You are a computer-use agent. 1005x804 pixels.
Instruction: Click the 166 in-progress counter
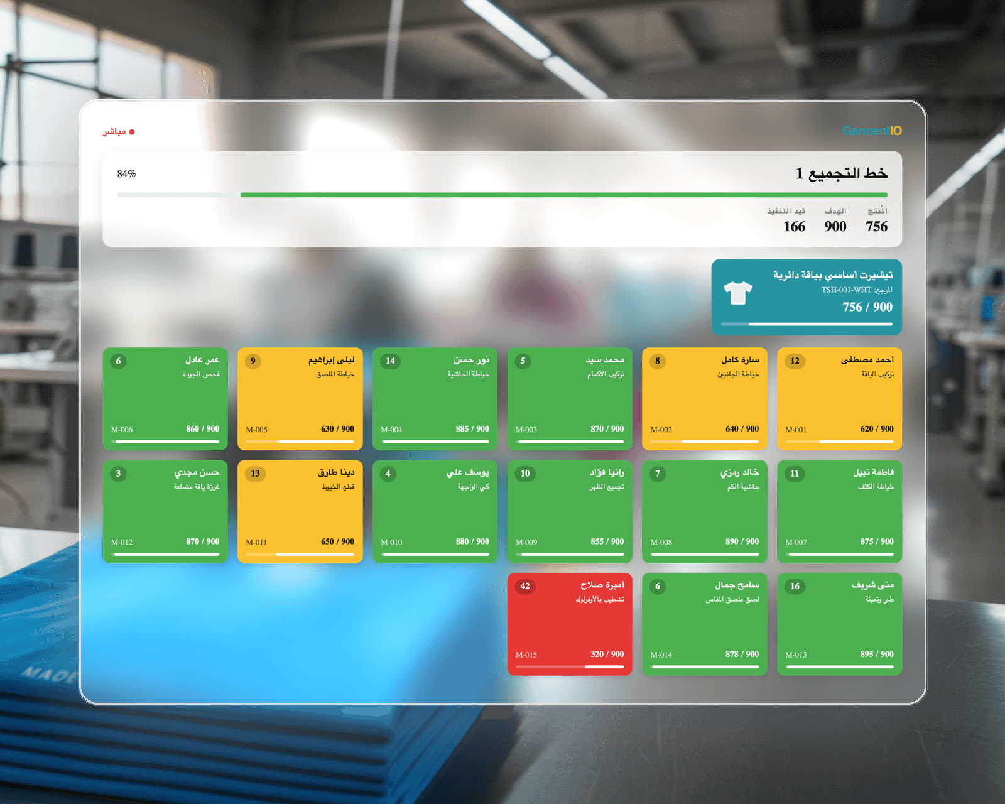pos(794,227)
